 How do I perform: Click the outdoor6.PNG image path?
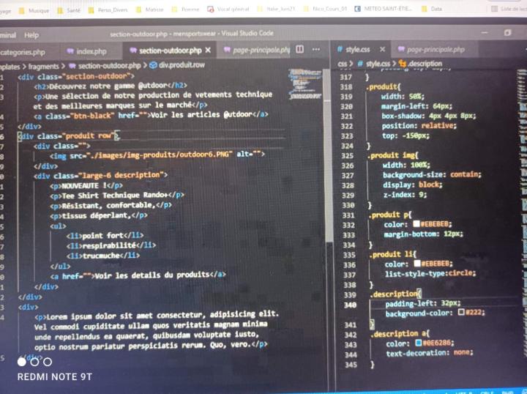coord(160,155)
